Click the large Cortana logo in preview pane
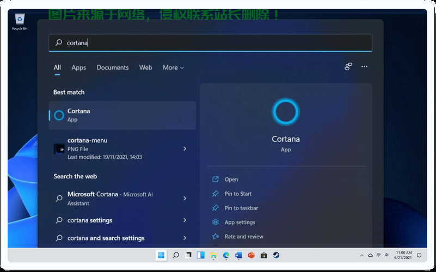Screen dimensions: 436x272 coord(286,112)
